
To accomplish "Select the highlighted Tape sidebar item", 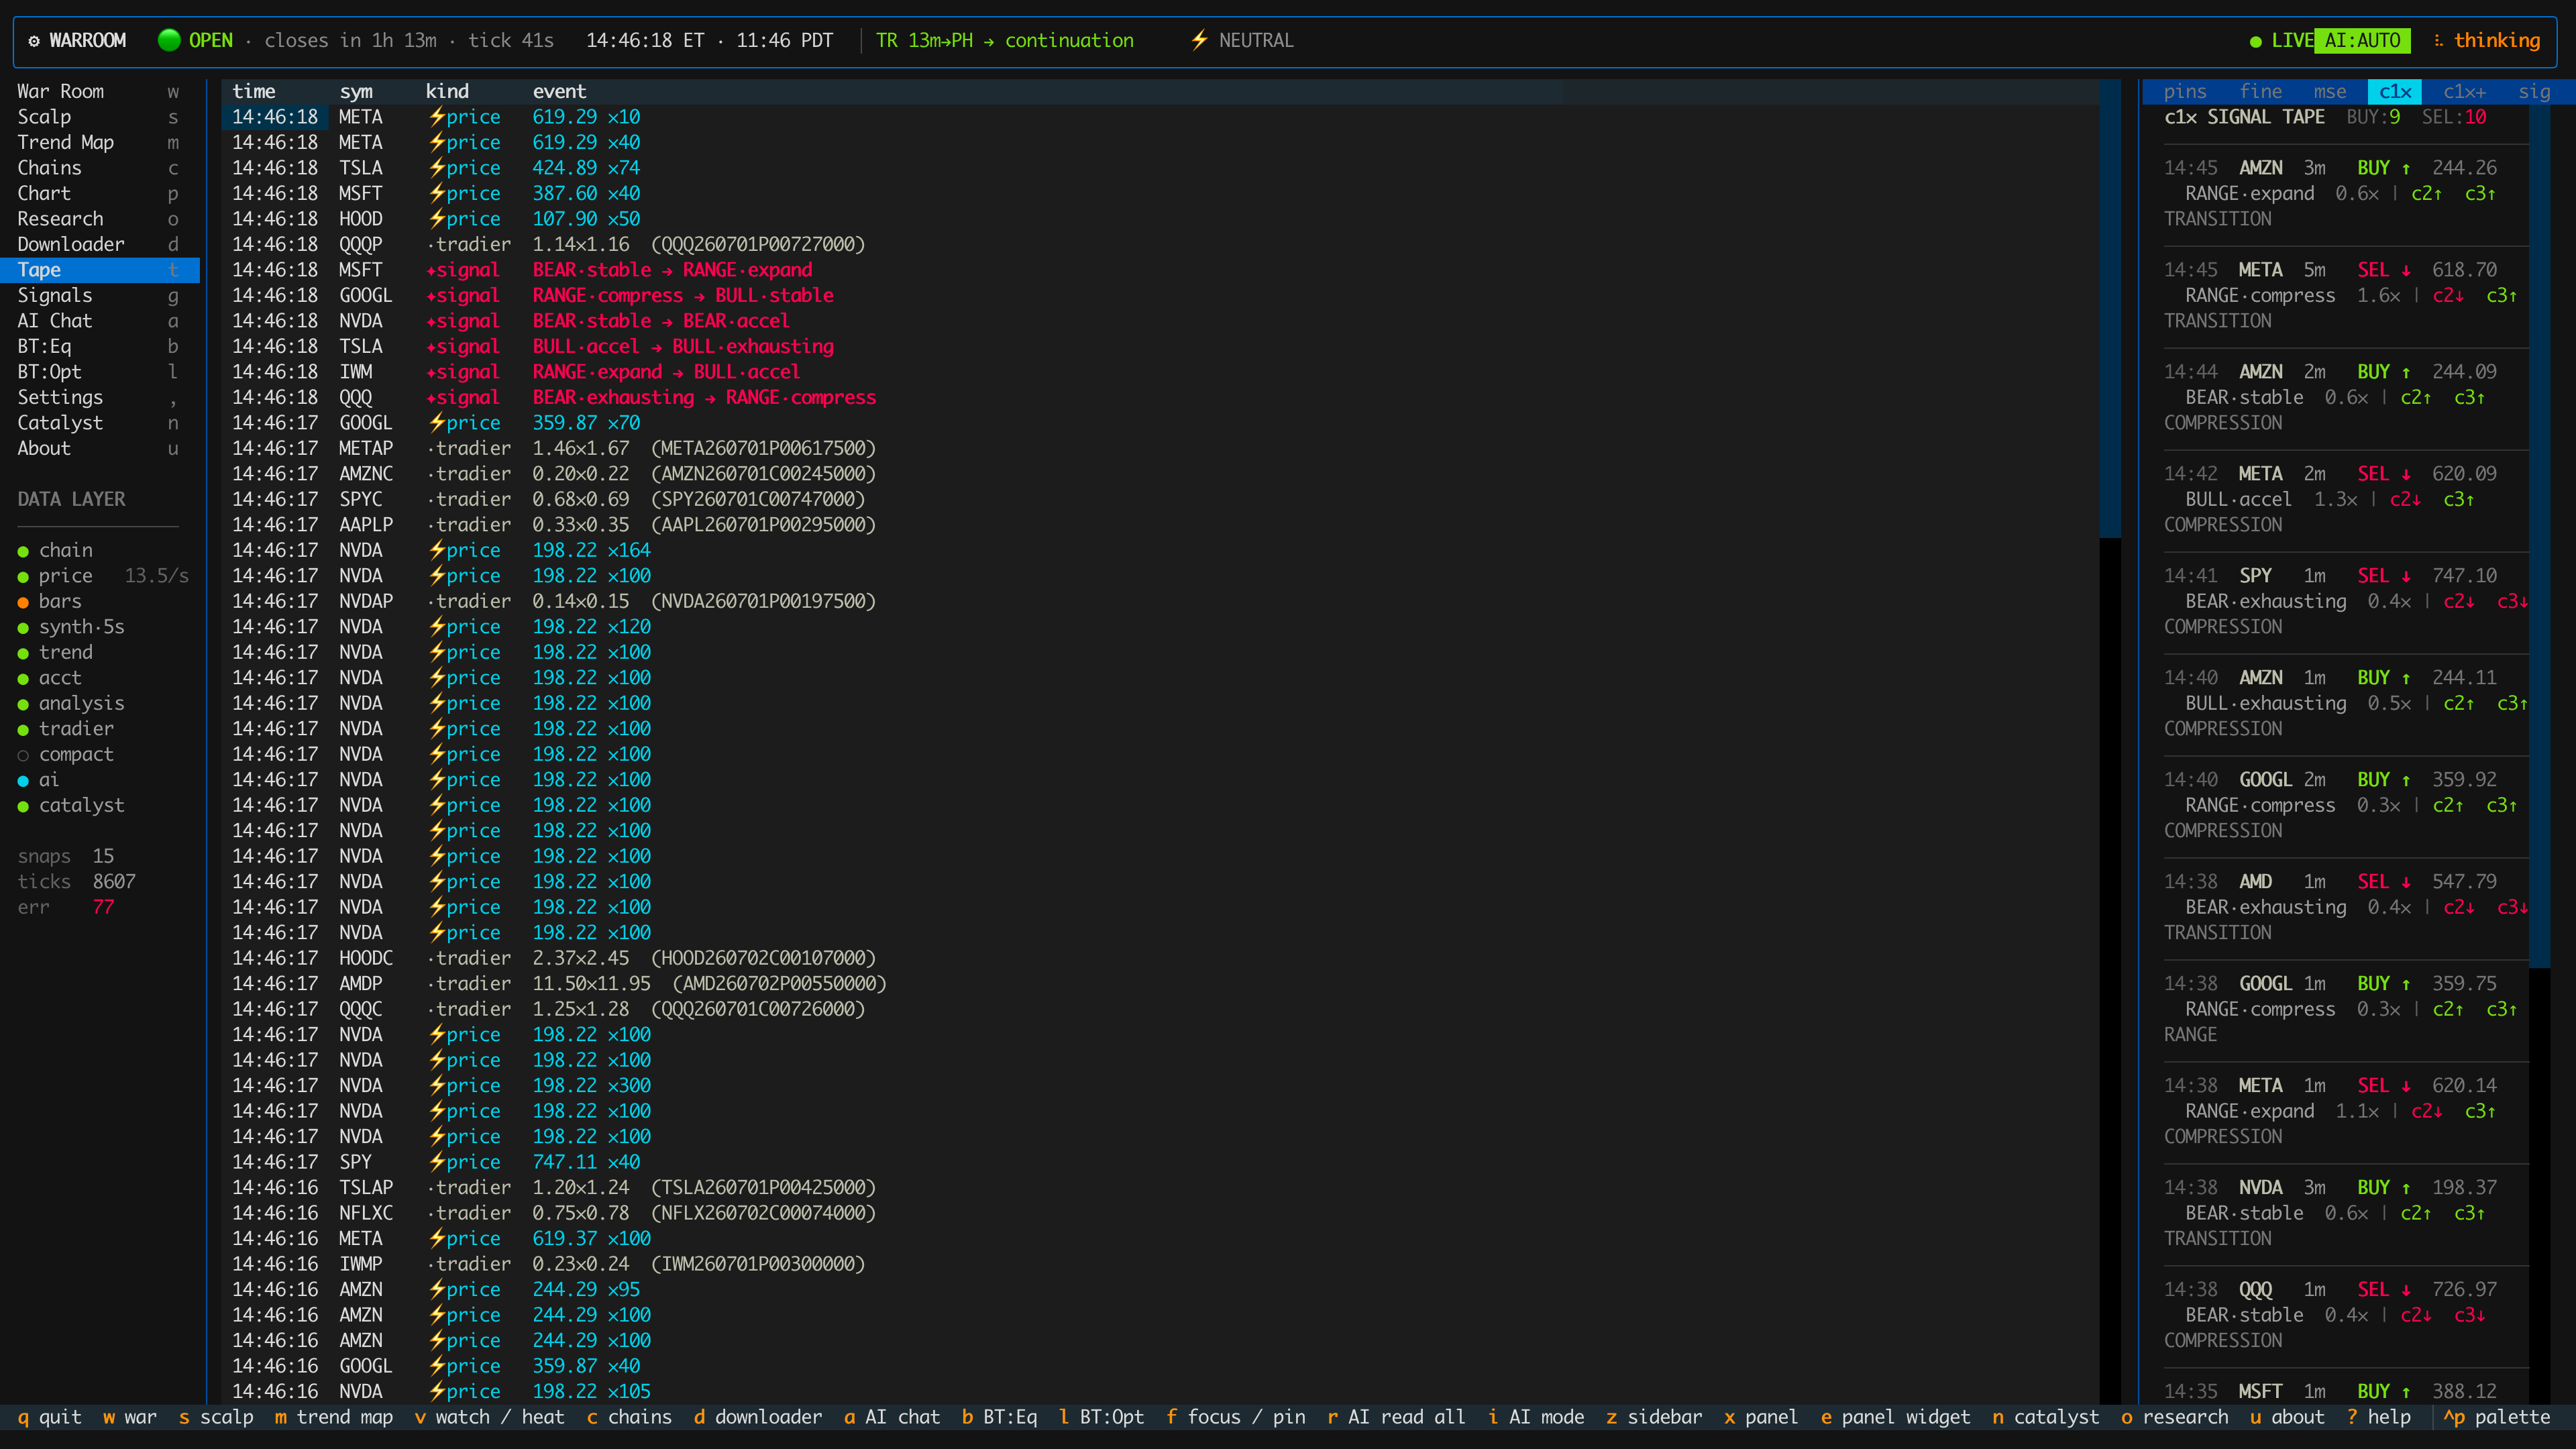I will 100,270.
